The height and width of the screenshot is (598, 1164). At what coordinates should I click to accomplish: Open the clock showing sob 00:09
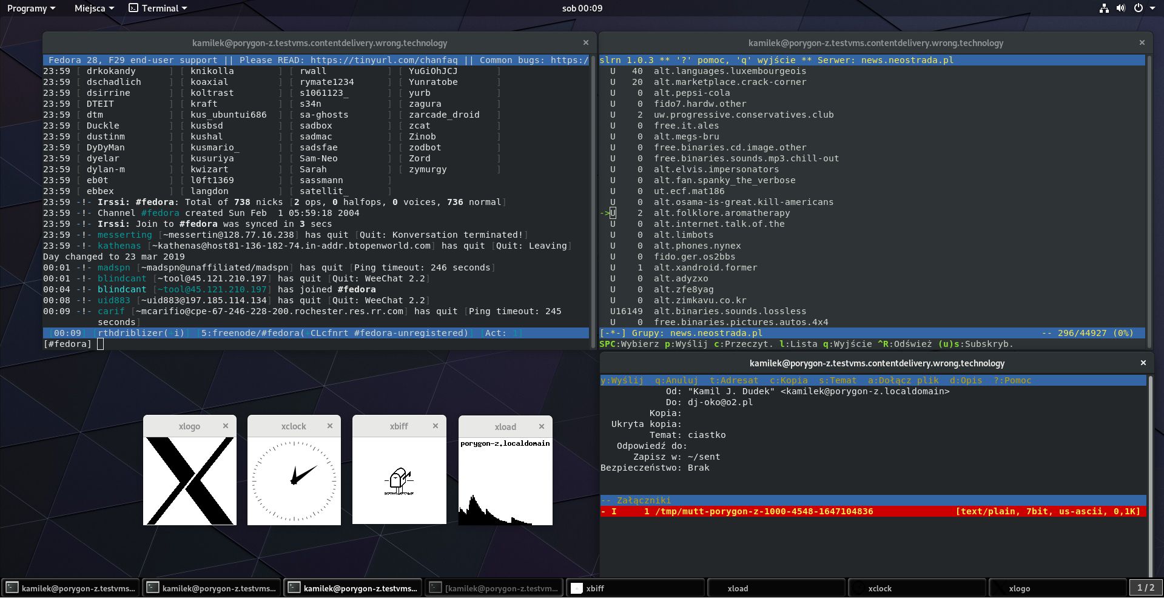(582, 8)
